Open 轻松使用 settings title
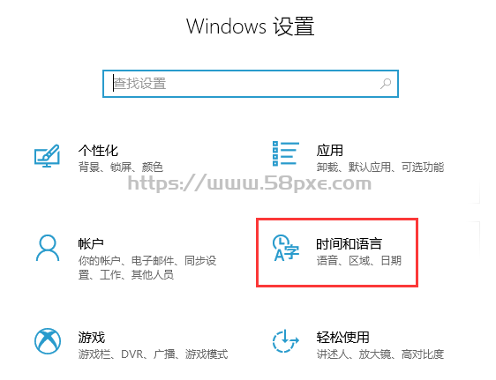496x380 pixels. (342, 337)
